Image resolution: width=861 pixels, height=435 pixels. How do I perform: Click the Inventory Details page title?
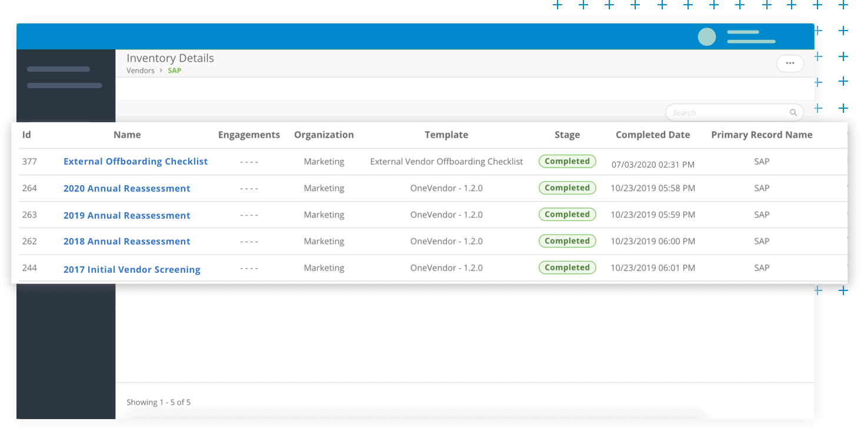tap(170, 58)
